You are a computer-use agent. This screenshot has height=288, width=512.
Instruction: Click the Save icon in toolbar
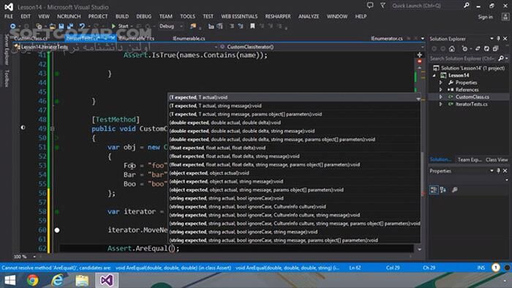61,26
